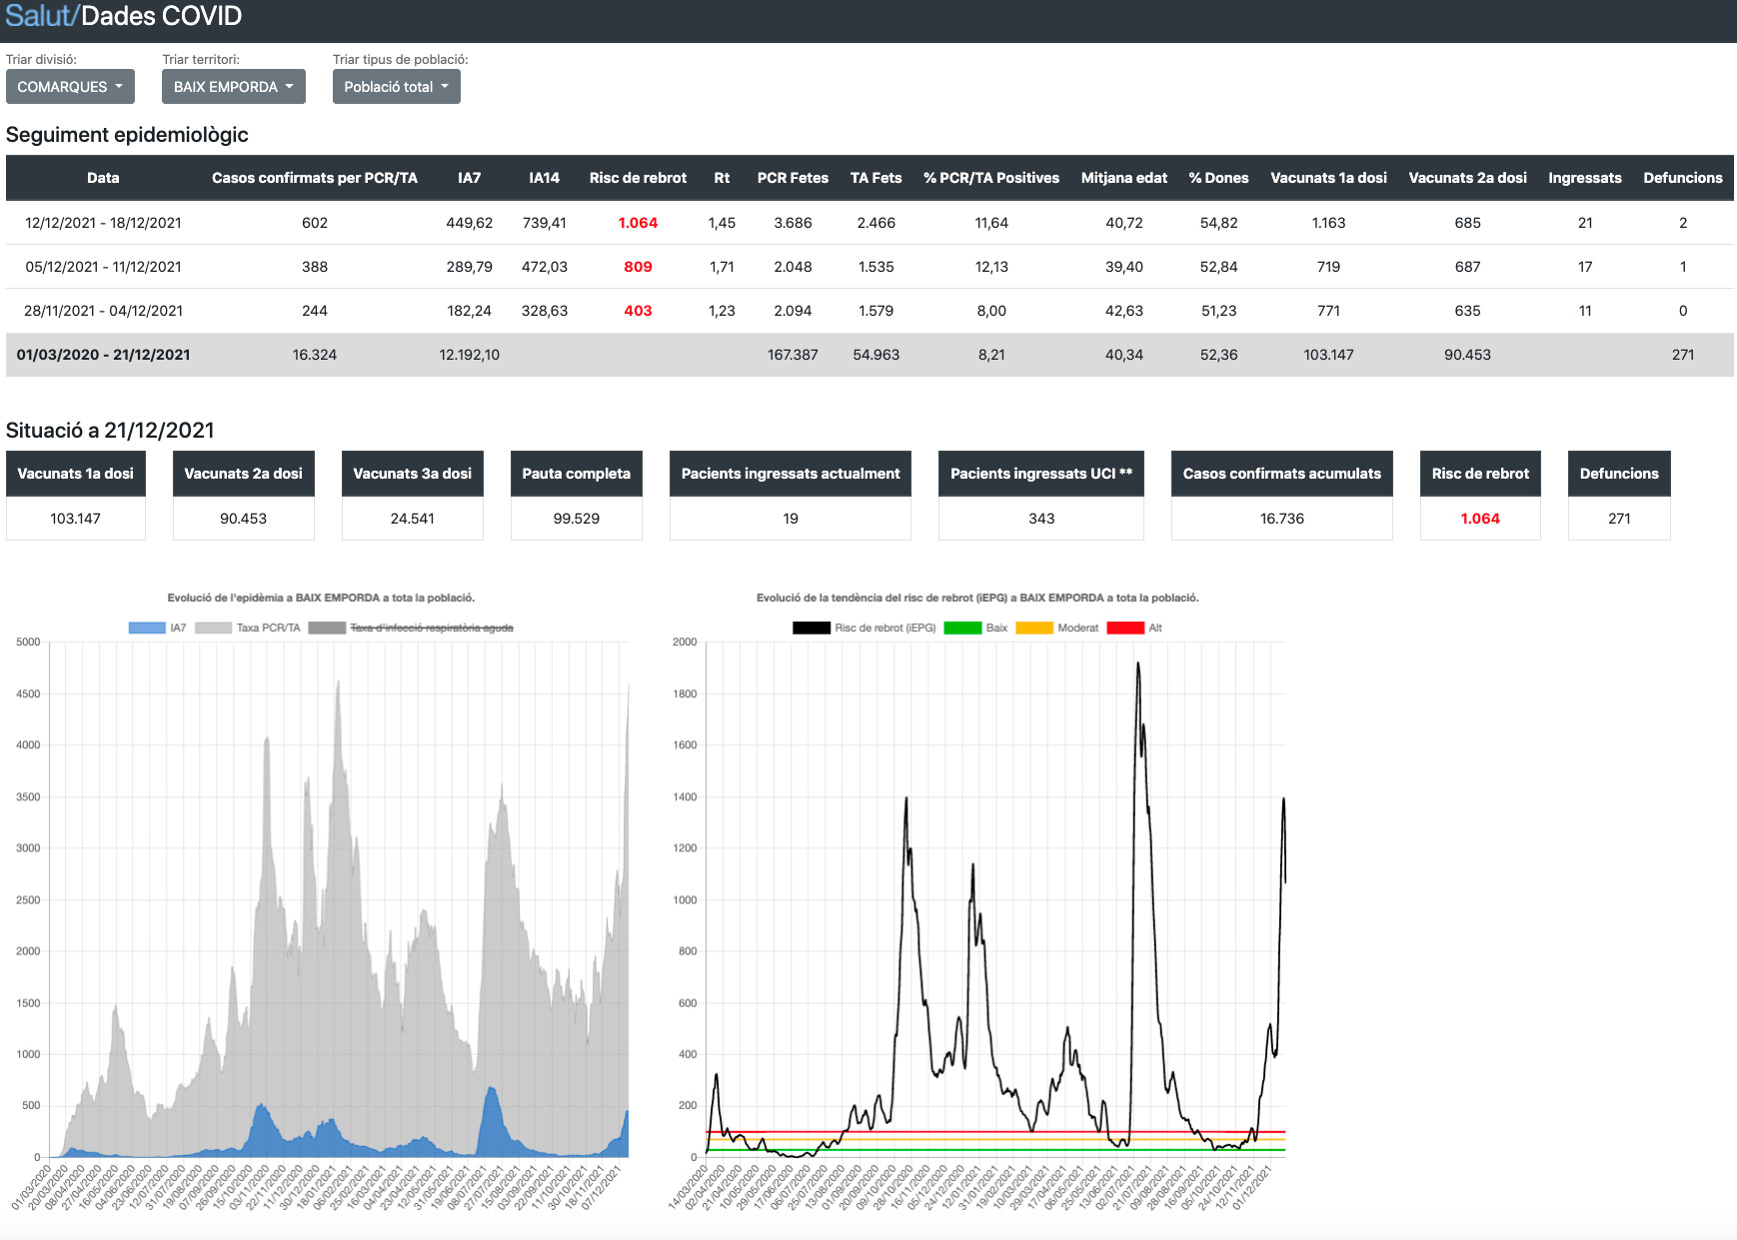Click the iEPG trend chart title
The image size is (1737, 1240).
click(x=977, y=598)
